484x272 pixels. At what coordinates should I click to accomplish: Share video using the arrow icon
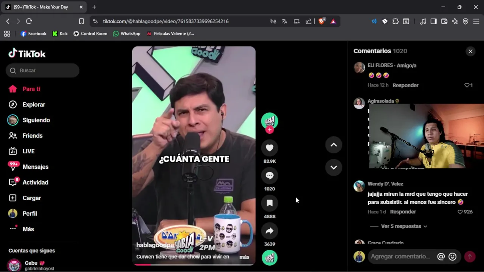[270, 230]
